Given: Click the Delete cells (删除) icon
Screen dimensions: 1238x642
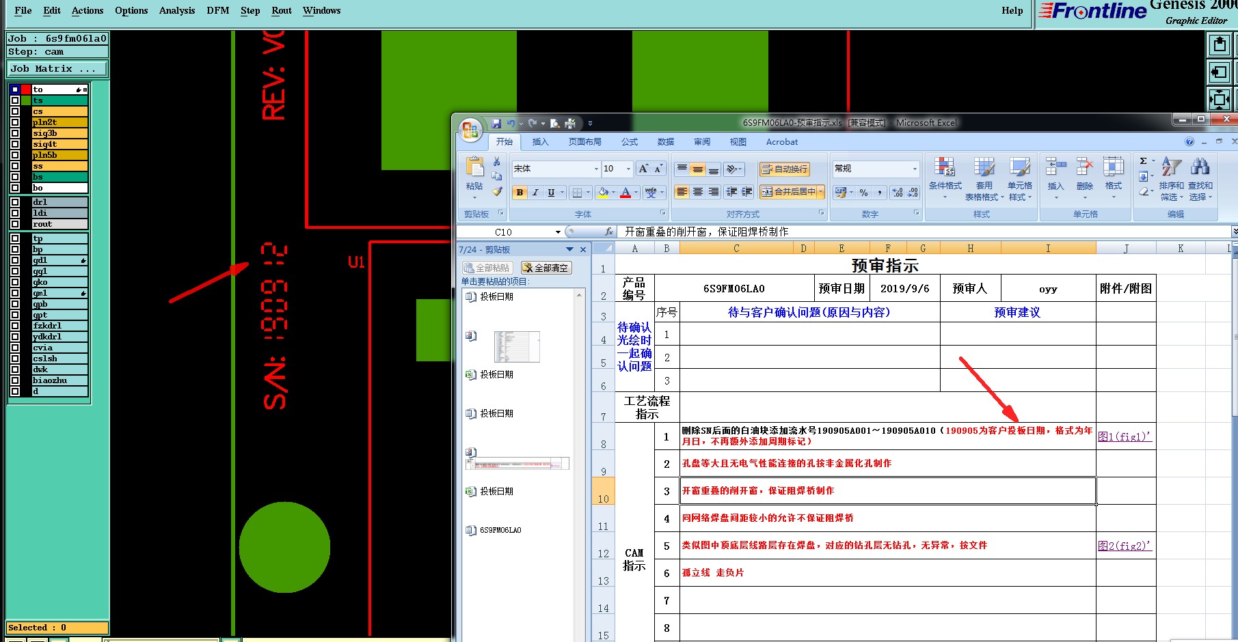Looking at the screenshot, I should (1085, 167).
